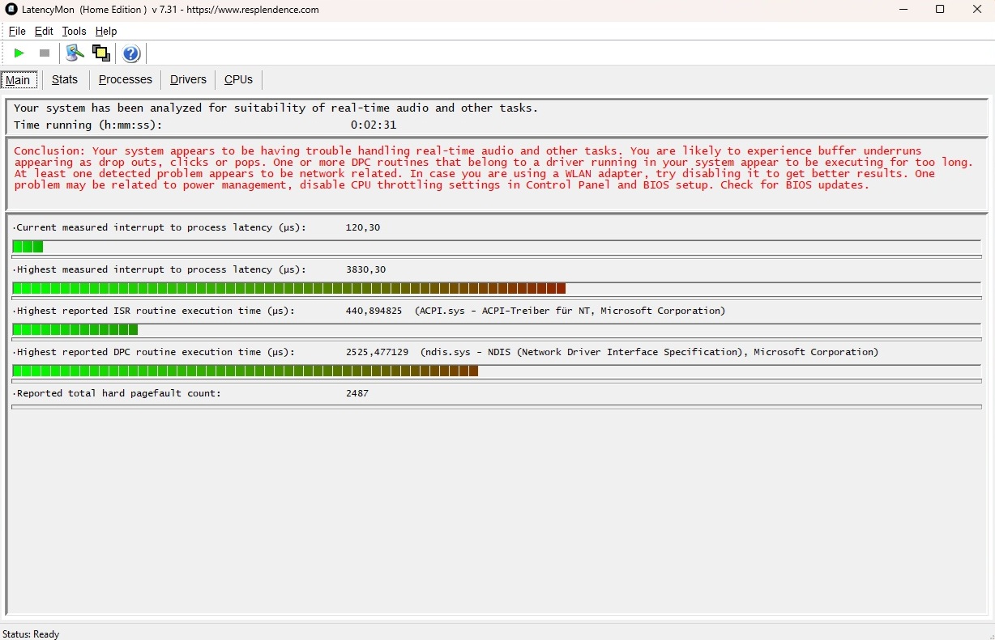Image resolution: width=995 pixels, height=640 pixels.
Task: Open the Edit menu
Action: [x=44, y=31]
